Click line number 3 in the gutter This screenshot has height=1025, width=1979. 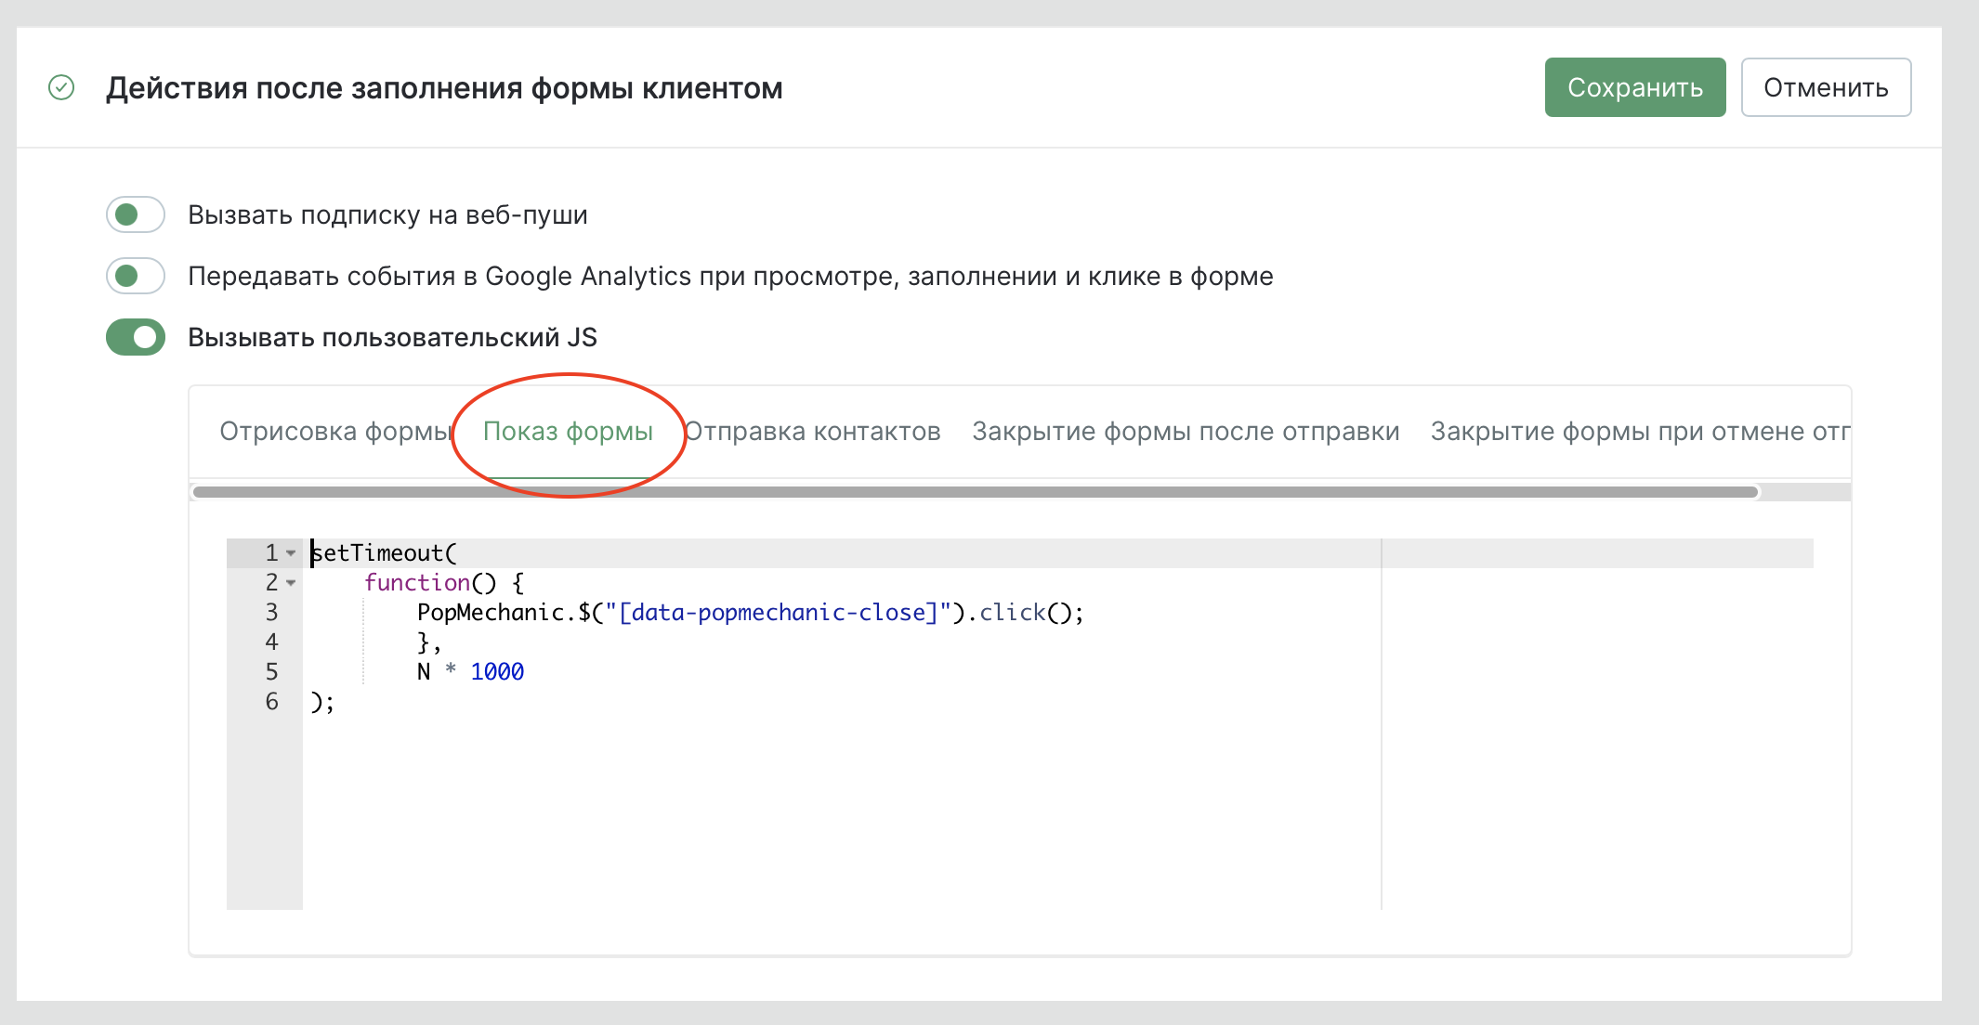click(271, 613)
